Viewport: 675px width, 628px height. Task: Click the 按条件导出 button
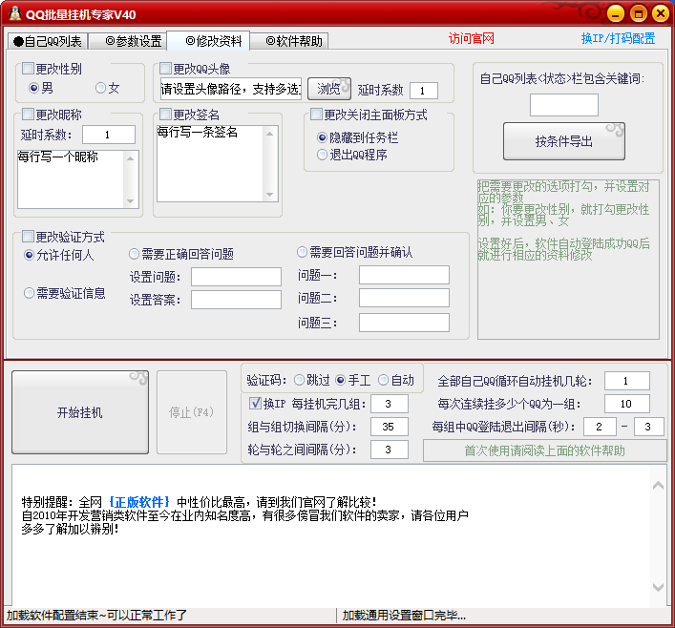(x=564, y=141)
